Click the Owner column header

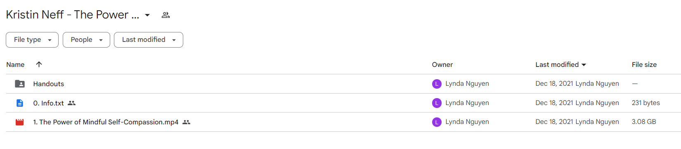click(442, 64)
